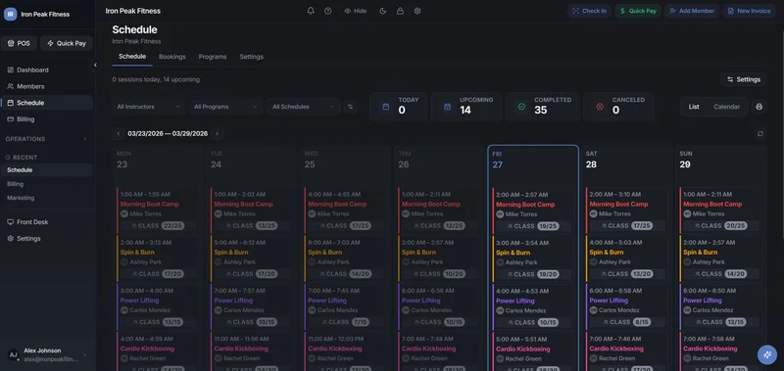Open the notifications bell icon
Viewport: 784px width, 371px height.
[311, 11]
